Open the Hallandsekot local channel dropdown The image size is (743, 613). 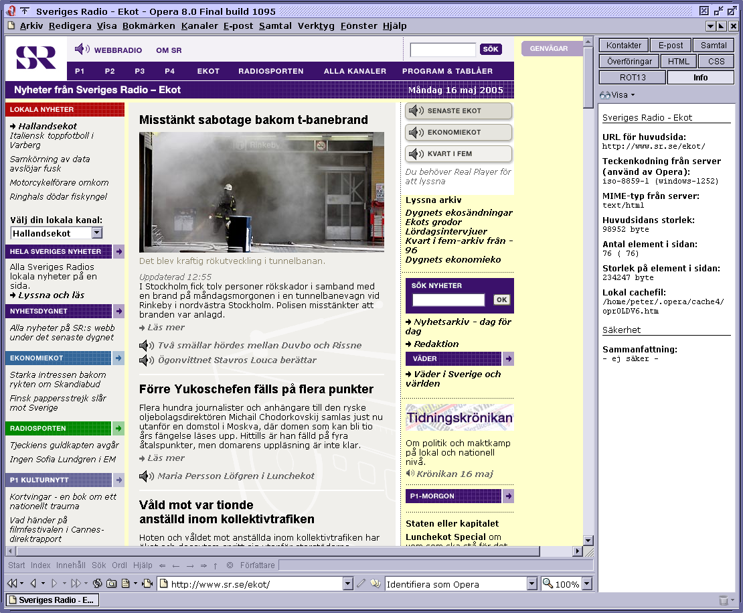(x=97, y=233)
